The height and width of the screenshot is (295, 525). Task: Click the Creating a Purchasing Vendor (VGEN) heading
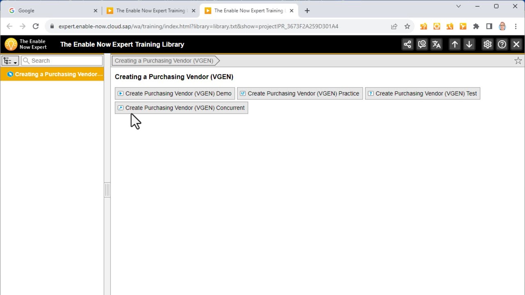coord(174,77)
